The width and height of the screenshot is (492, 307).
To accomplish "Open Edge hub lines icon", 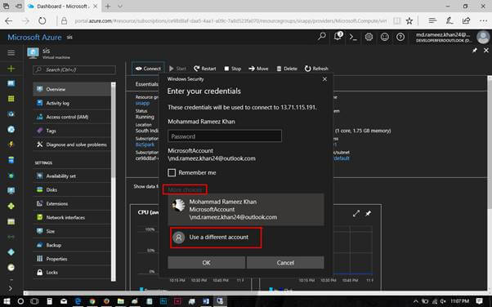I will coord(432,20).
